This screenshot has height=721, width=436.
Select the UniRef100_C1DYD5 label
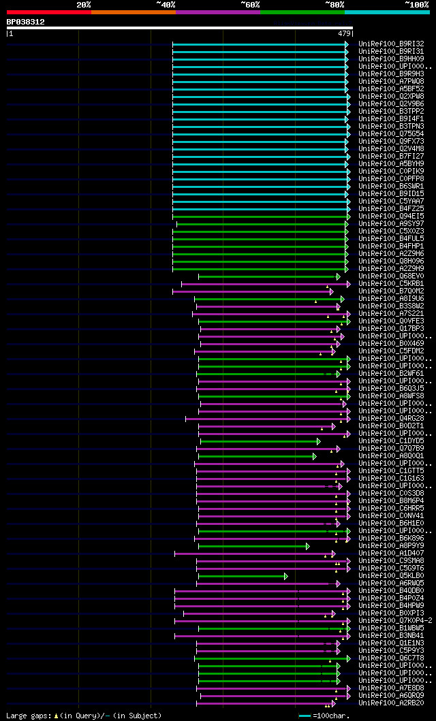pyautogui.click(x=392, y=440)
